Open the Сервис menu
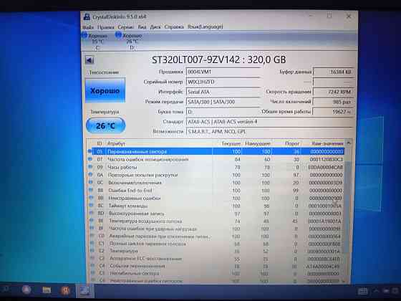 (125, 27)
